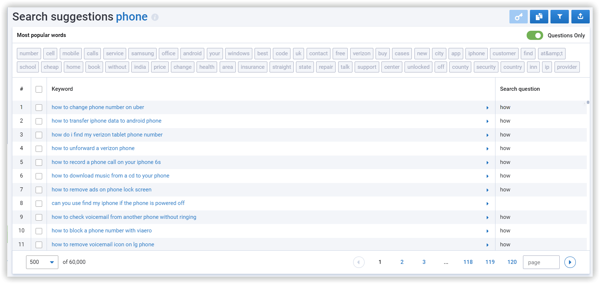The height and width of the screenshot is (284, 600).
Task: Toggle the Questions Only switch
Action: (x=535, y=35)
